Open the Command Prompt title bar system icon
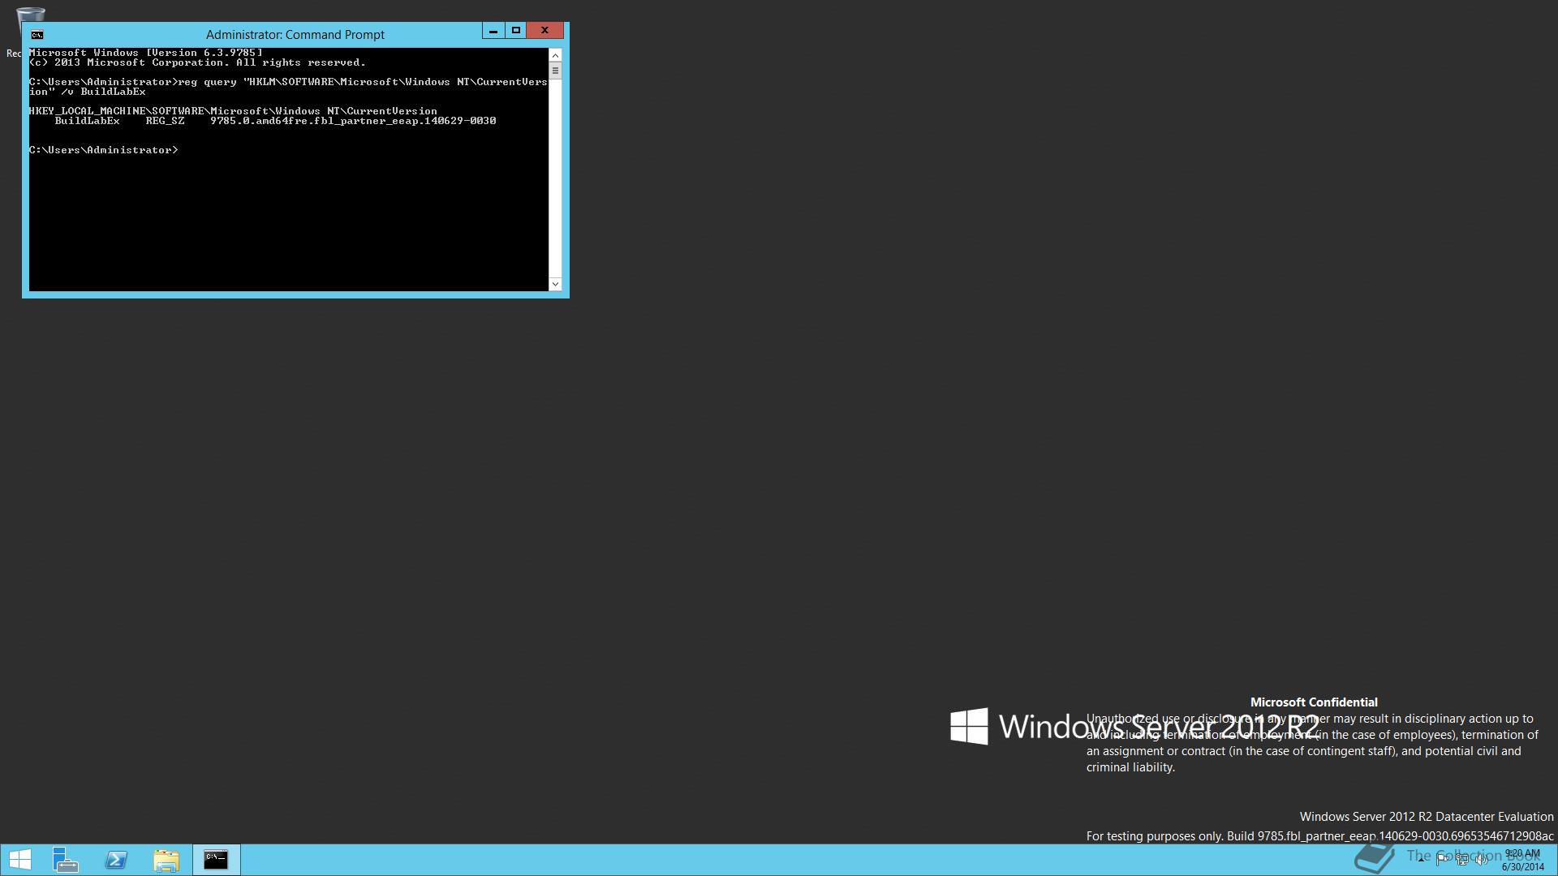This screenshot has width=1558, height=876. click(37, 34)
